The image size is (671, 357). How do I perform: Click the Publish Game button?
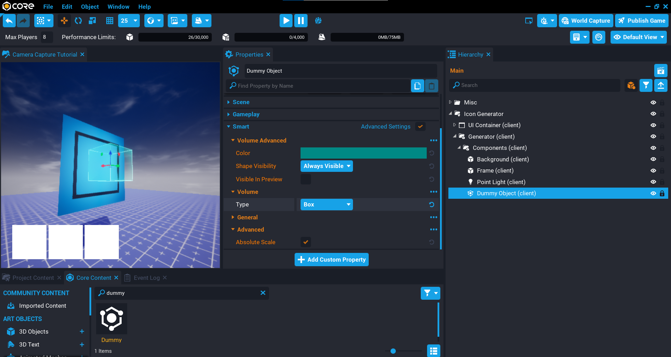[642, 21]
